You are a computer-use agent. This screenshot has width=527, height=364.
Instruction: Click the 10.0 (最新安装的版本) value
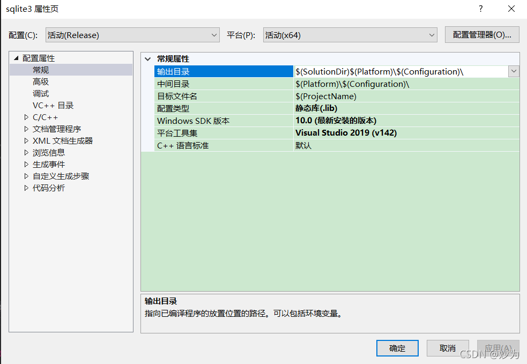(x=336, y=121)
